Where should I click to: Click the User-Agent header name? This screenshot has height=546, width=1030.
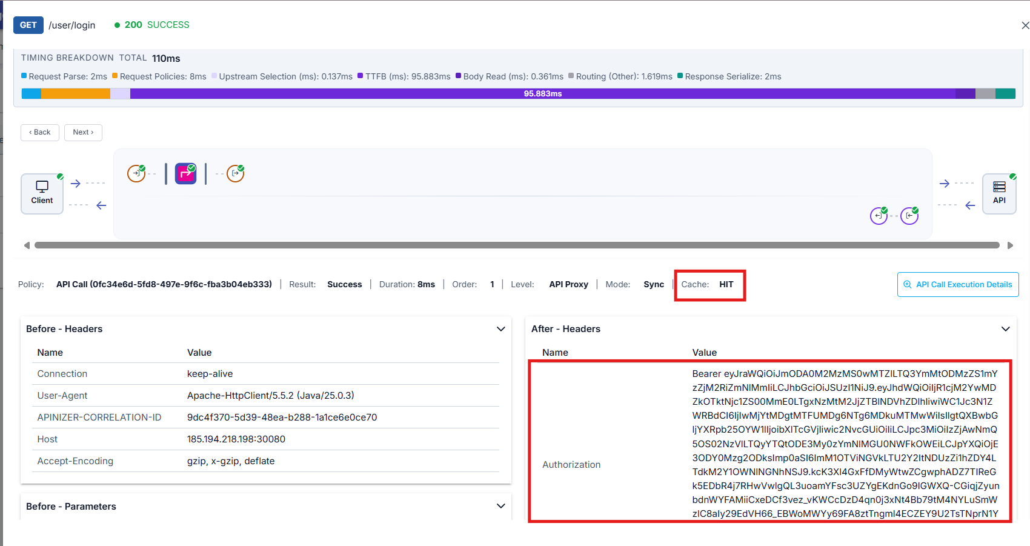62,396
